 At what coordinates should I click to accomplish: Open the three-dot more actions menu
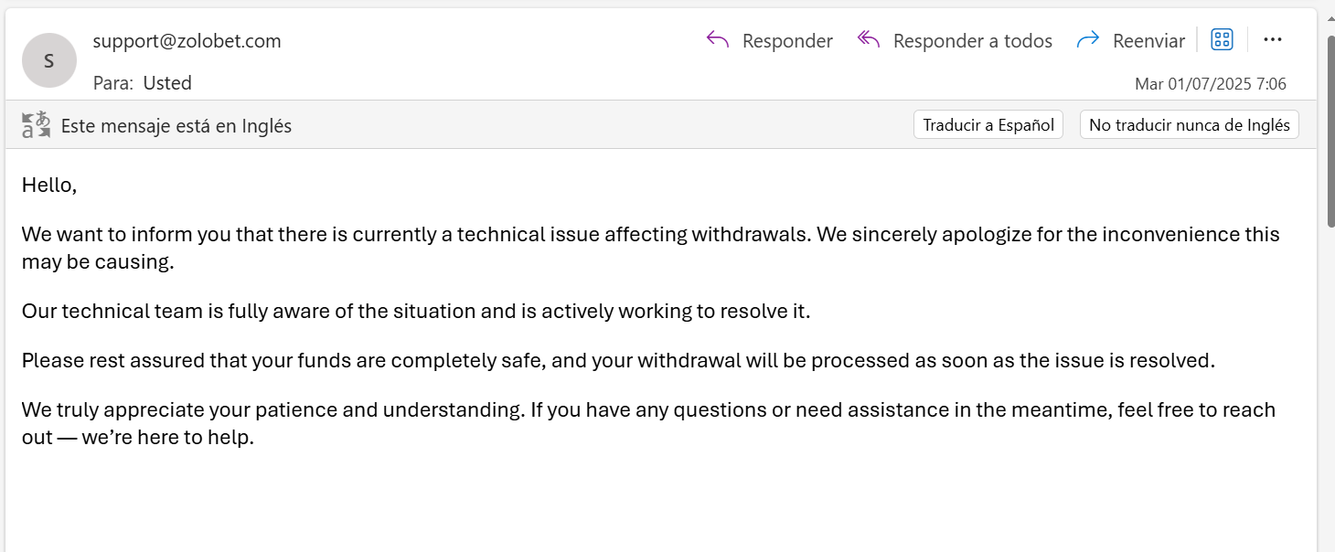pyautogui.click(x=1272, y=39)
